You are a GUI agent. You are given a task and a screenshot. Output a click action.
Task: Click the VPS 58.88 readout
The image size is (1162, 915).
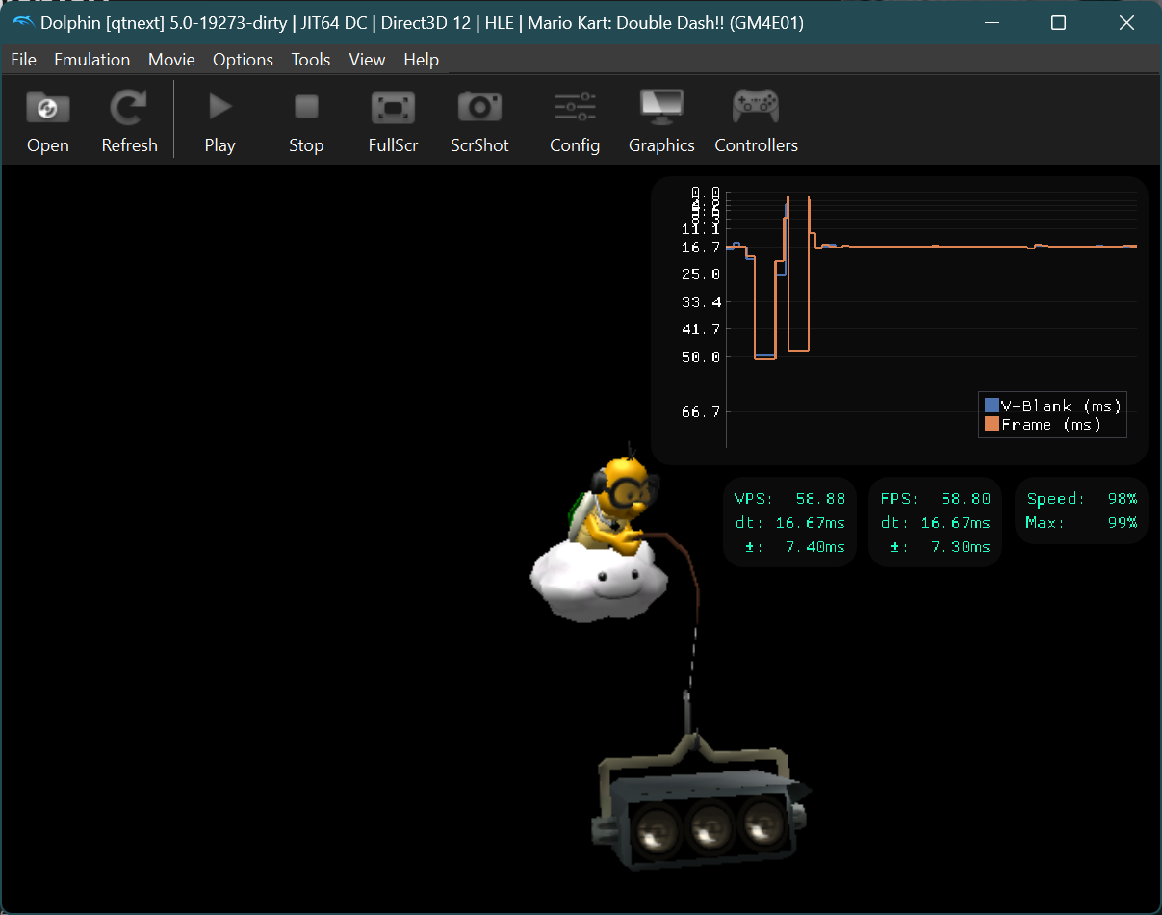click(x=789, y=499)
